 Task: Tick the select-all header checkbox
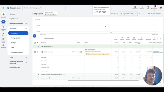coord(35,43)
